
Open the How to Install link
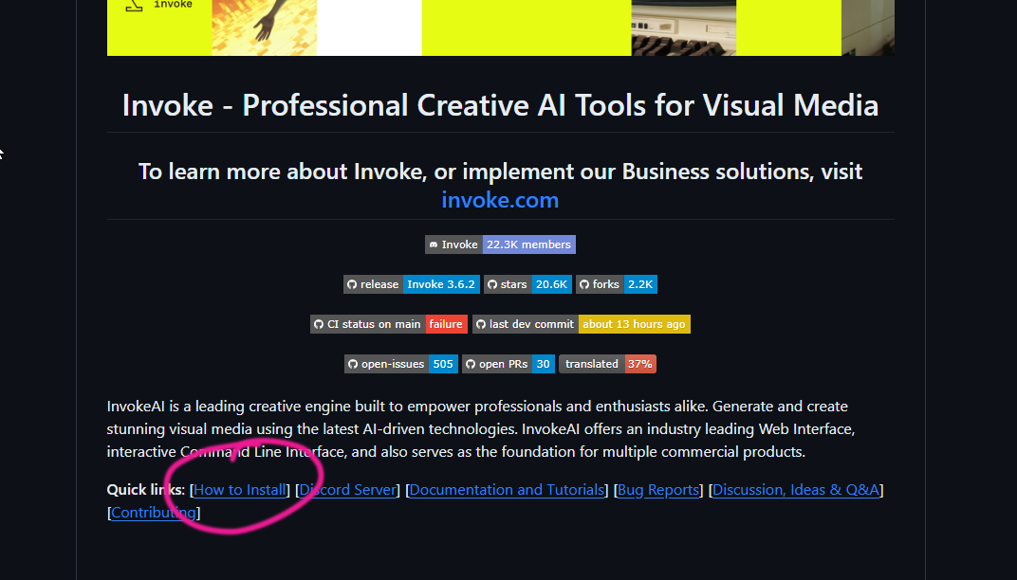tap(240, 490)
